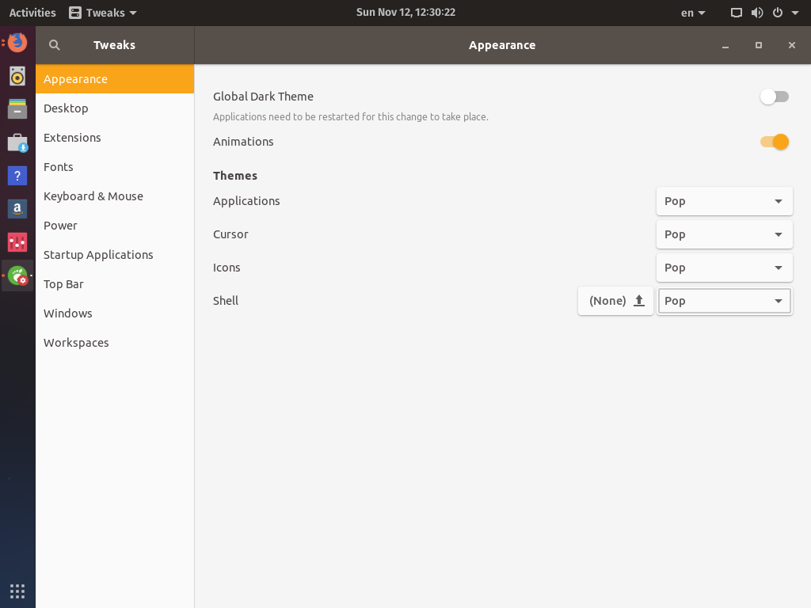
Task: Open the Icons theme dropdown
Action: coord(724,268)
